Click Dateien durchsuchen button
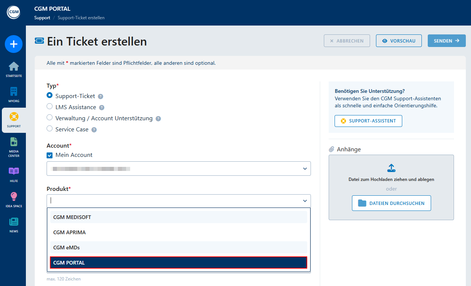The height and width of the screenshot is (286, 471). (391, 203)
